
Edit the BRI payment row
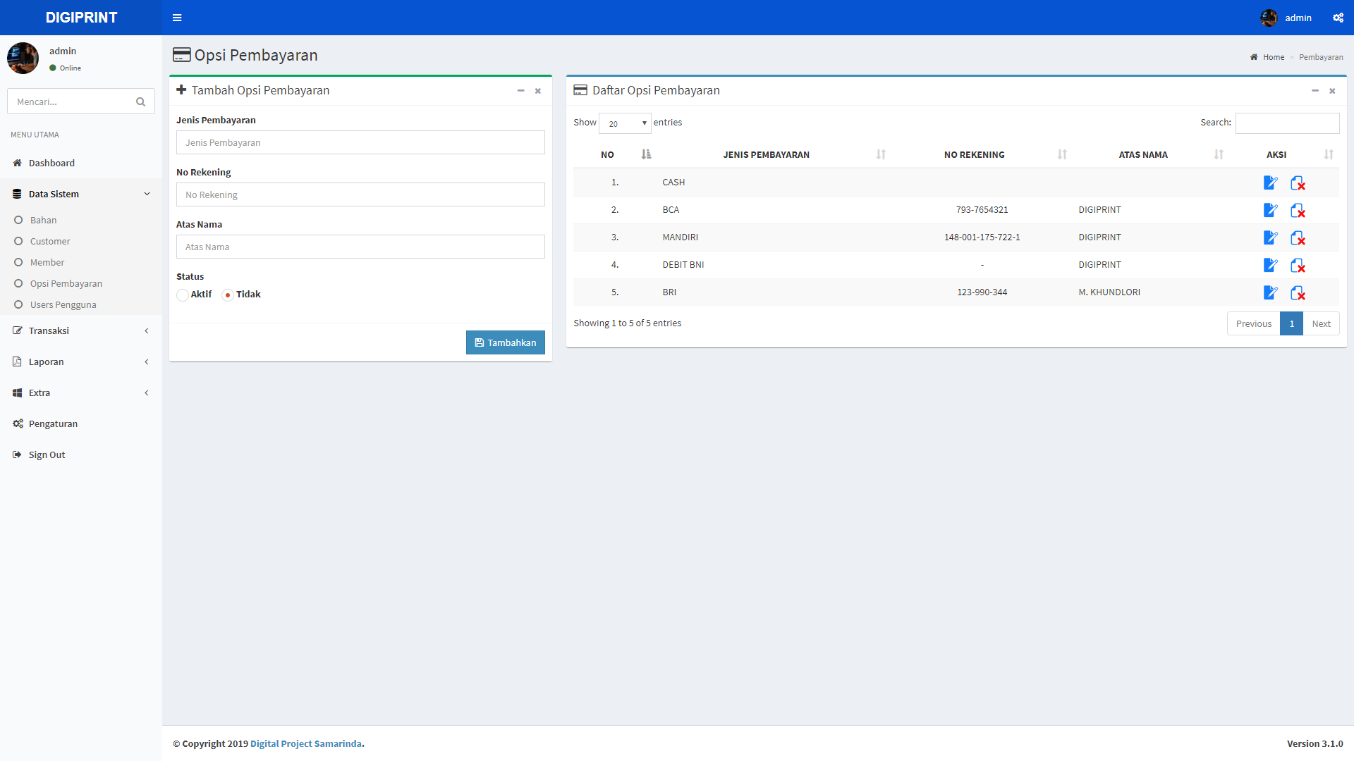1270,292
